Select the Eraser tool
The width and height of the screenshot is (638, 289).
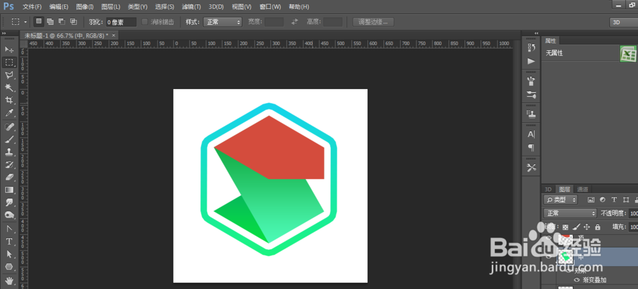[x=10, y=178]
